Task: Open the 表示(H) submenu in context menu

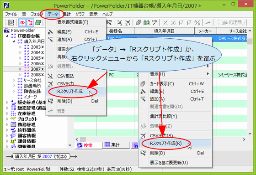Action: click(x=175, y=74)
